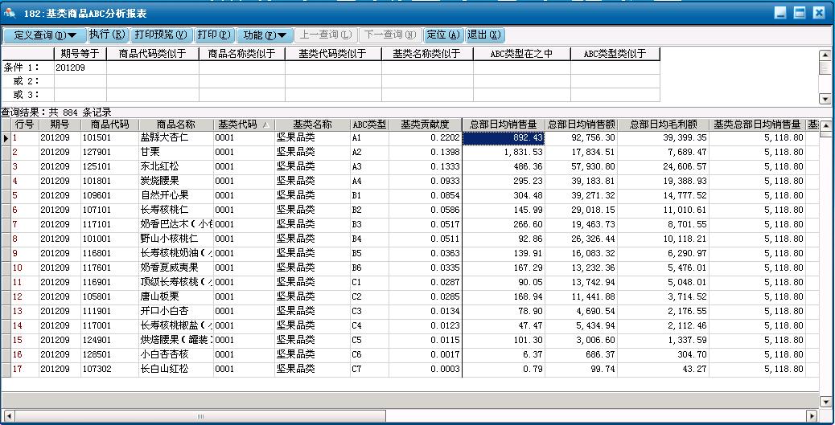Maximize the 基类商品ABC分析报表 window

tap(800, 13)
